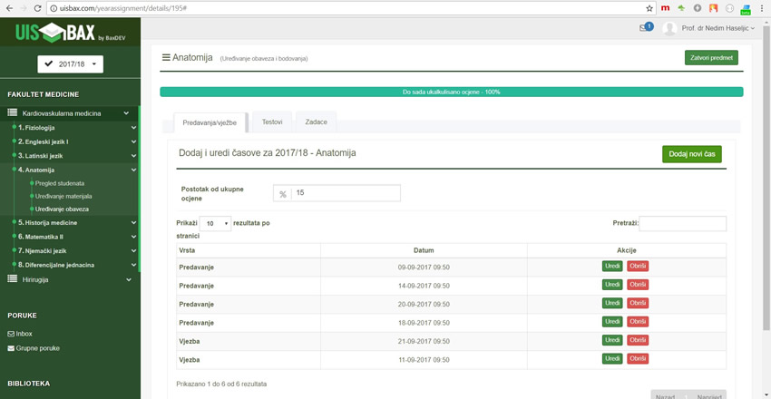Click the UIS BAX logo
771x399 pixels.
coord(70,33)
